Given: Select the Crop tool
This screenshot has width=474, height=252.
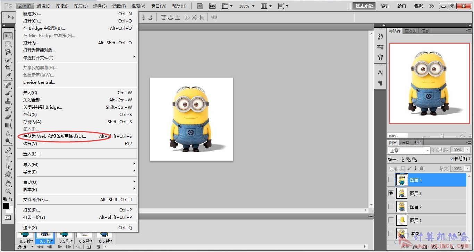Looking at the screenshot, I should (8, 68).
